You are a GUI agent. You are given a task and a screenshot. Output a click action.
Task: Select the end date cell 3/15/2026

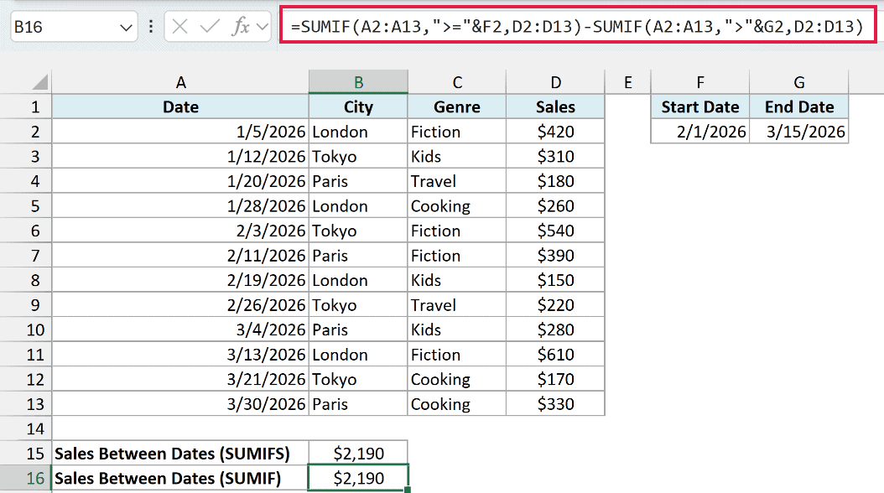coord(798,132)
